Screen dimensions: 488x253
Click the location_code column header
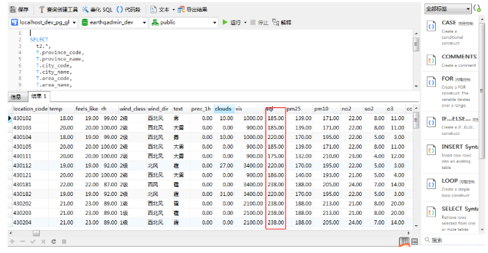point(30,109)
